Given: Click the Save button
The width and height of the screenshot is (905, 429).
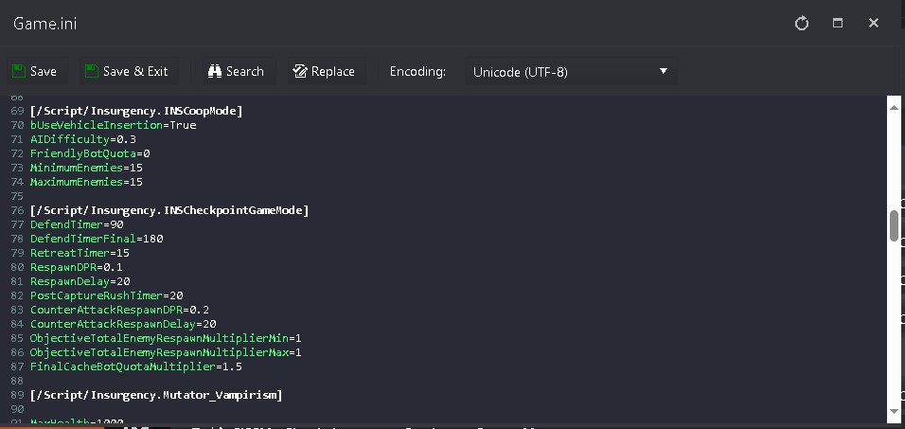Looking at the screenshot, I should pos(35,72).
